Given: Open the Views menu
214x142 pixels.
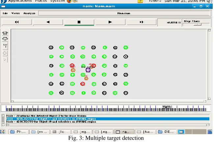Looking at the screenshot, I should (15, 13).
